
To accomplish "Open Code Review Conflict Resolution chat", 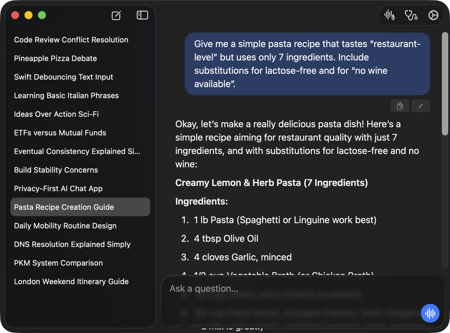I will coord(71,40).
